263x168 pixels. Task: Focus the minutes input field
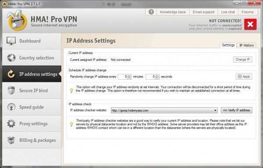[x=123, y=77]
